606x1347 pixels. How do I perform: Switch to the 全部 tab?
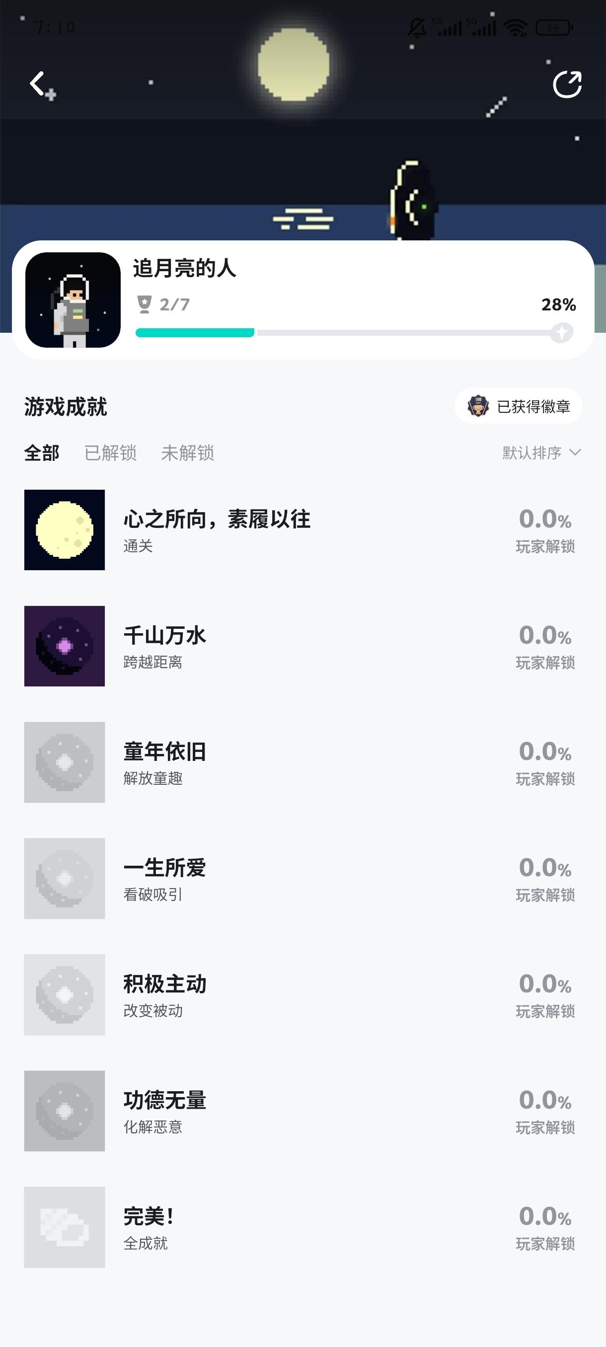(42, 453)
